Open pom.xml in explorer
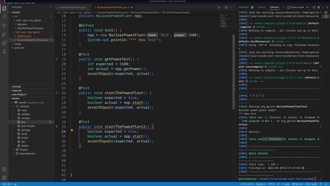The image size is (330, 186). pos(19,48)
